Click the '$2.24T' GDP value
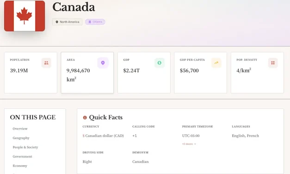Image resolution: width=290 pixels, height=174 pixels. (x=131, y=70)
